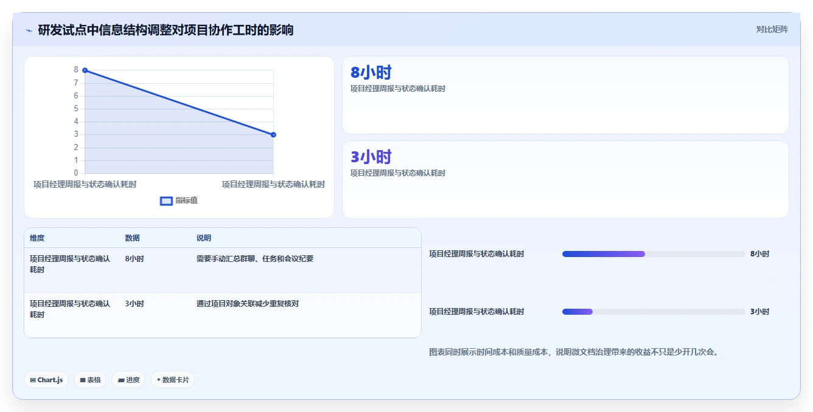
Task: Click the large 3小时 headline in the data card
Action: [x=371, y=157]
